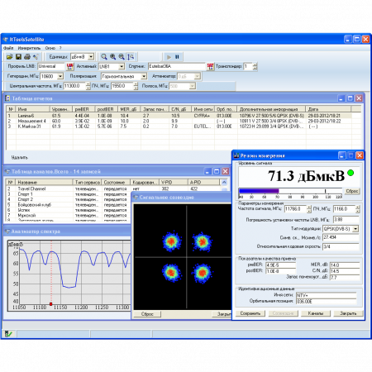Click the signal frequency 11766.0 stepper

[x=309, y=209]
